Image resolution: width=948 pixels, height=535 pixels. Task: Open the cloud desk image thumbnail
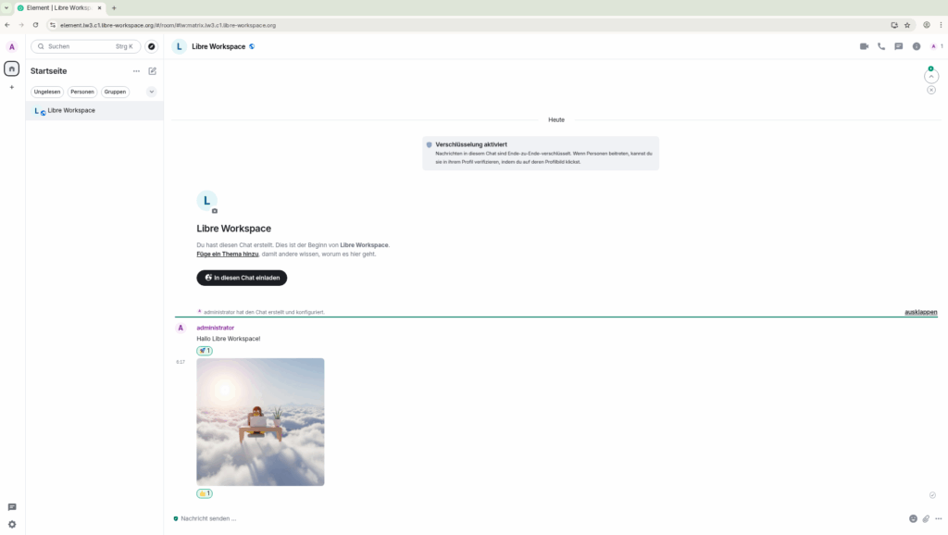pyautogui.click(x=260, y=421)
